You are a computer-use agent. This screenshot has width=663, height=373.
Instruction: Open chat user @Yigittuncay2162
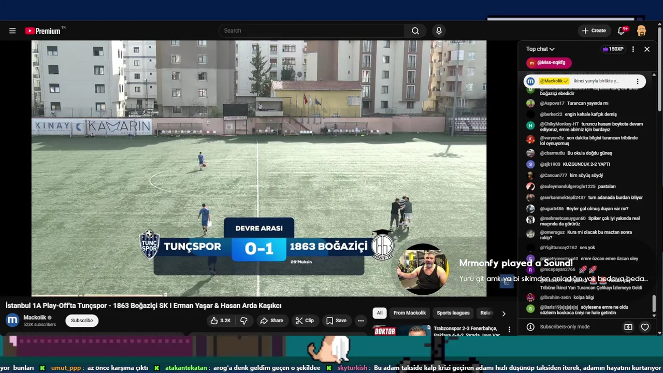tap(558, 248)
